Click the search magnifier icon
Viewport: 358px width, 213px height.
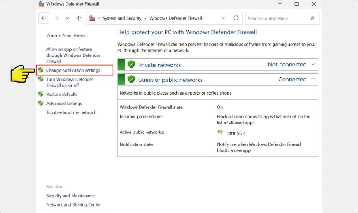tap(312, 18)
